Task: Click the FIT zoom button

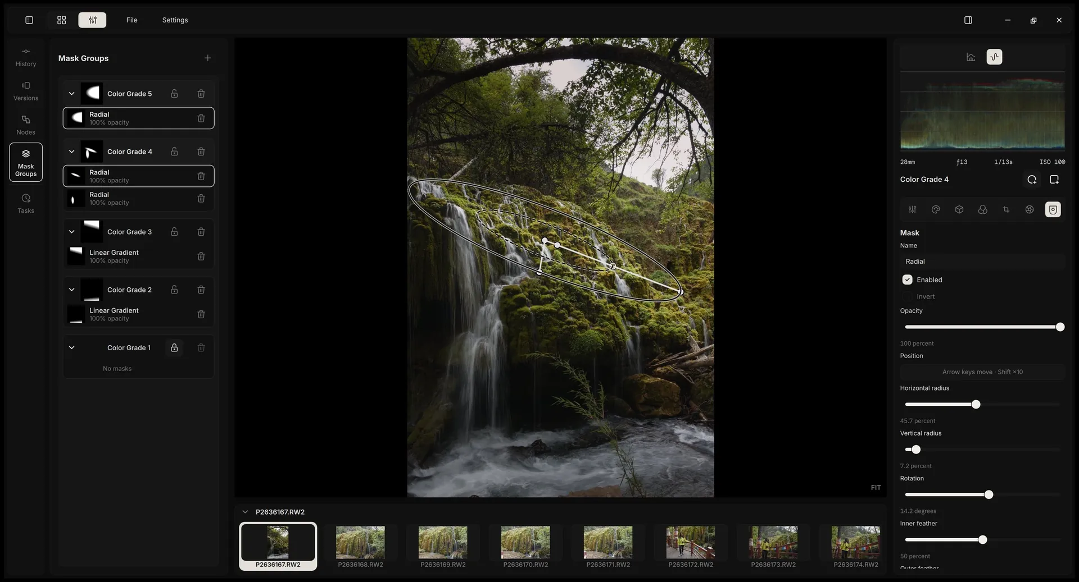Action: pos(876,488)
